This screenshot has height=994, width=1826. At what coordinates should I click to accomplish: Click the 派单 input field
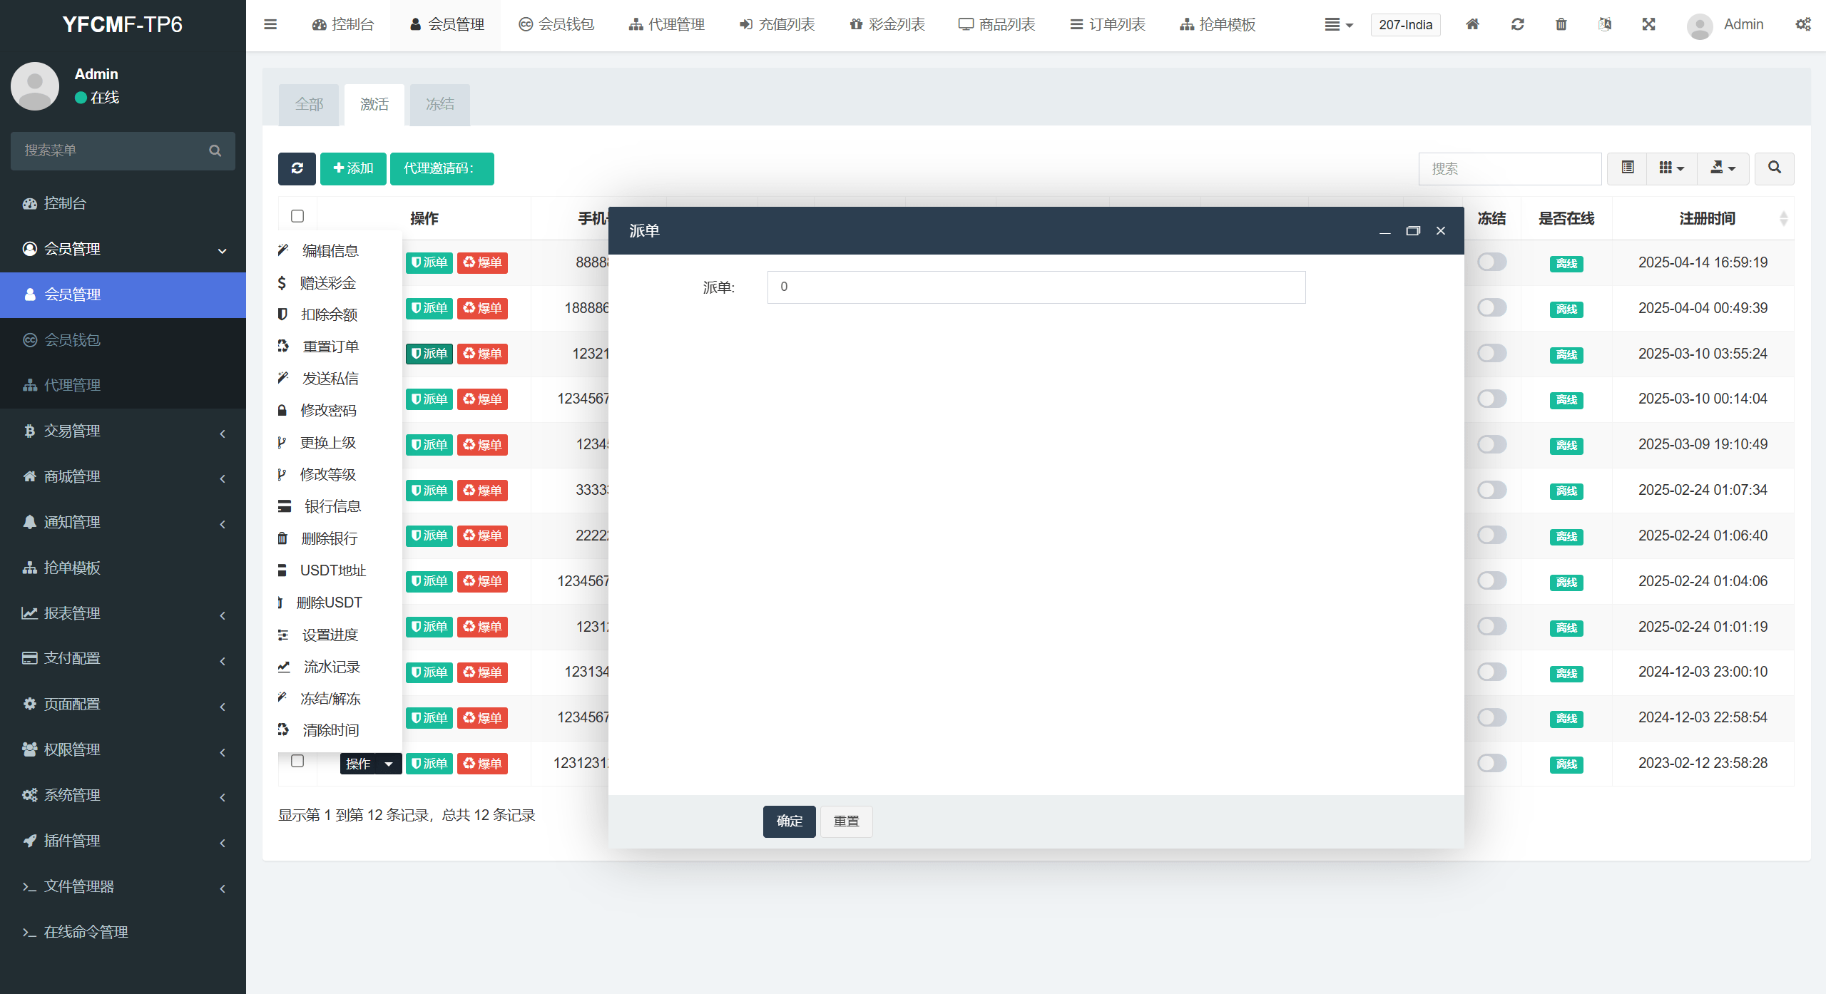(x=1036, y=287)
